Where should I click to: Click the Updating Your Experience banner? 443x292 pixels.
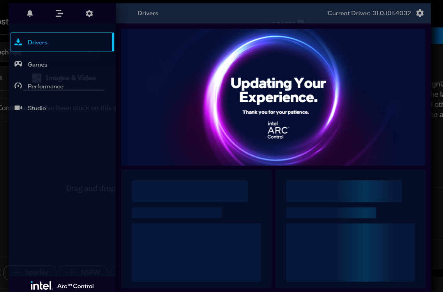click(x=273, y=97)
